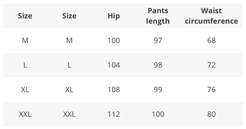Select waist circumference value 76
Image resolution: width=246 pixels, height=129 pixels.
211,90
